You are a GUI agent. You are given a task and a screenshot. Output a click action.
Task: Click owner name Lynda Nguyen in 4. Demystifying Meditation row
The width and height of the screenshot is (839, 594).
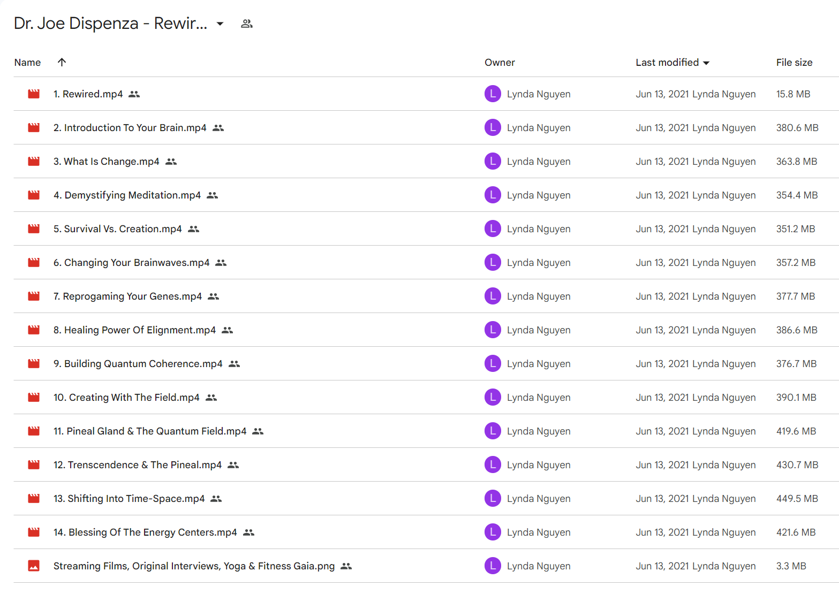[x=539, y=195]
